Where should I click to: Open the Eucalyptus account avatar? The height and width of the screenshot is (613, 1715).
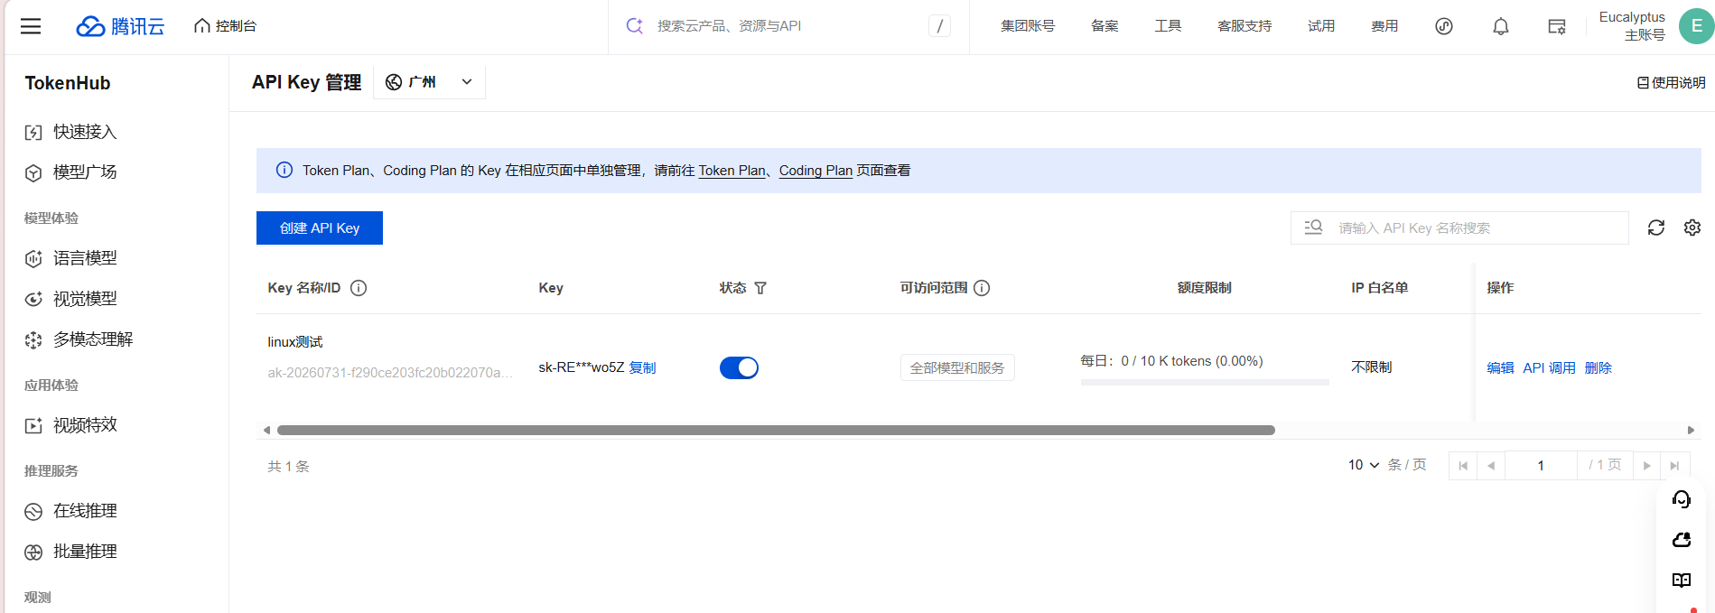(1696, 26)
